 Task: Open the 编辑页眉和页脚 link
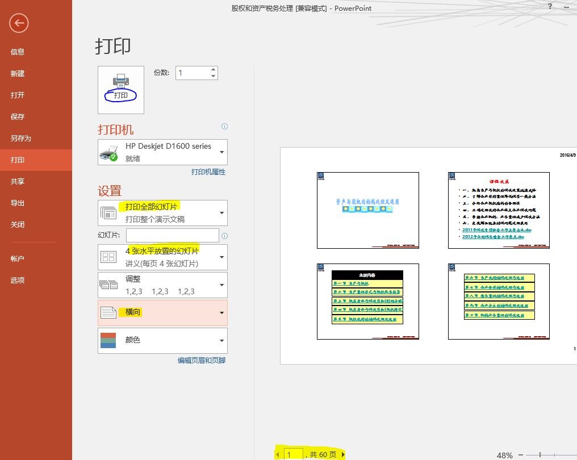pyautogui.click(x=201, y=360)
